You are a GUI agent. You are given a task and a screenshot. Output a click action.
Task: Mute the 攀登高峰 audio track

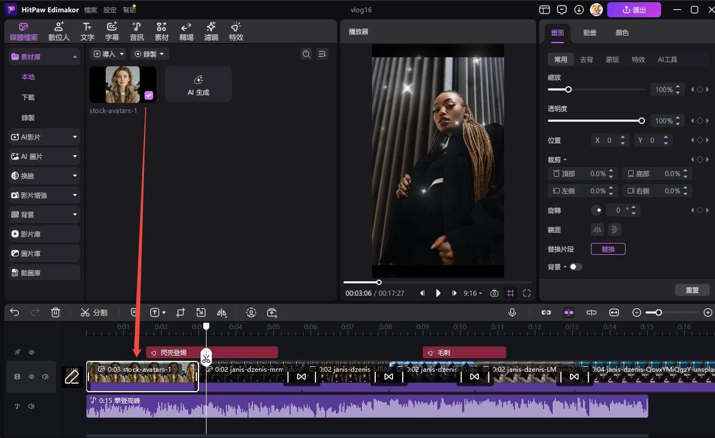pyautogui.click(x=31, y=406)
